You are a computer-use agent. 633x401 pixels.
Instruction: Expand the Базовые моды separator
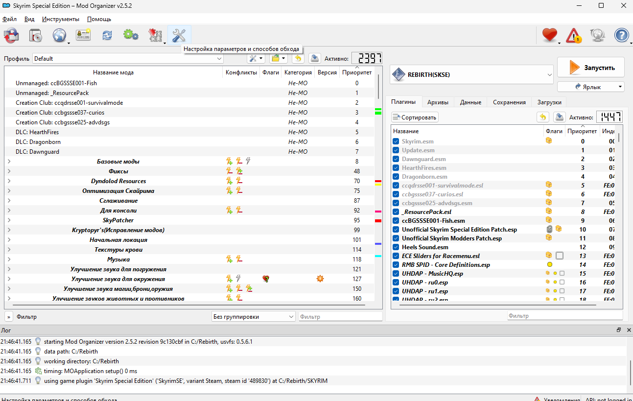click(x=9, y=161)
